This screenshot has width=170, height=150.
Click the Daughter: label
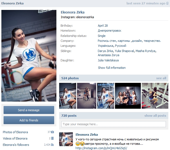tap(67, 60)
